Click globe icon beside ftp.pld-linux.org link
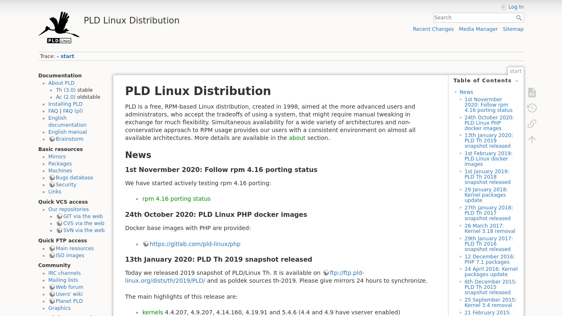This screenshot has height=316, width=562. (326, 273)
